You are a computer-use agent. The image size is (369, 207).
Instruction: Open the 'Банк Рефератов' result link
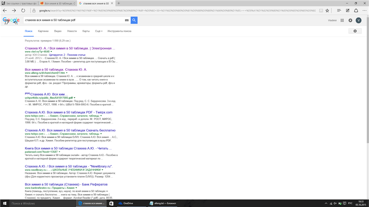coord(66,184)
